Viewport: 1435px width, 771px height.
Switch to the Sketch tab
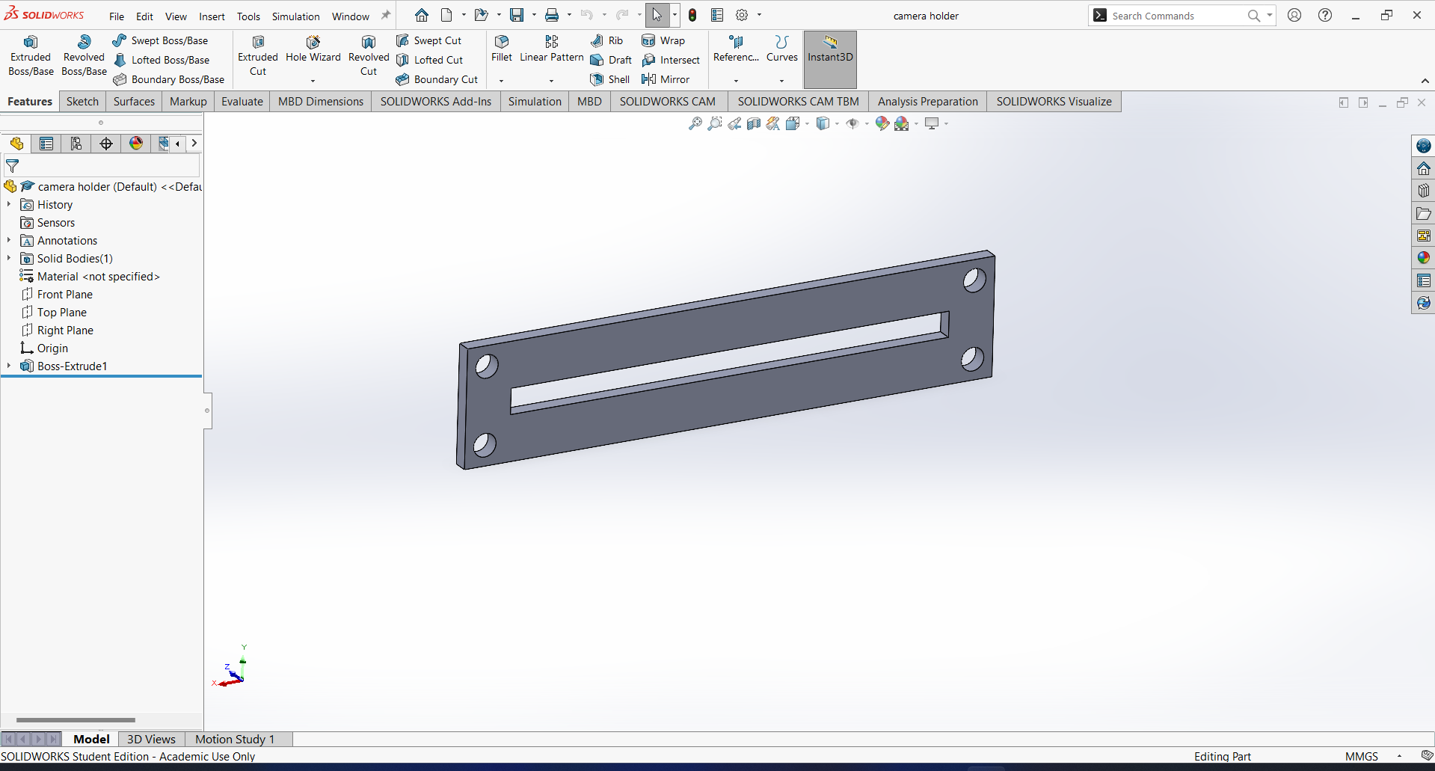tap(82, 102)
